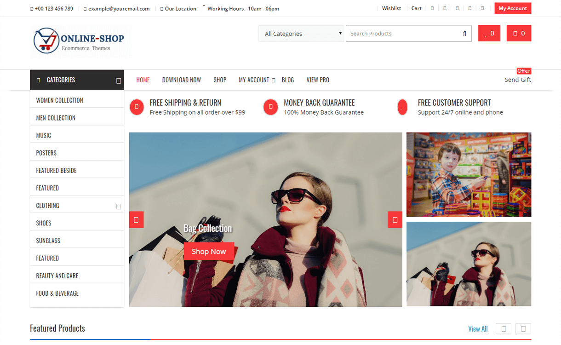Click the Shop Now button
The image size is (561, 345).
(x=209, y=251)
